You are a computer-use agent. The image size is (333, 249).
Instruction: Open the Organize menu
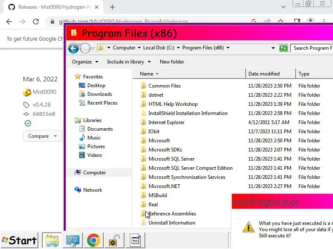85,62
